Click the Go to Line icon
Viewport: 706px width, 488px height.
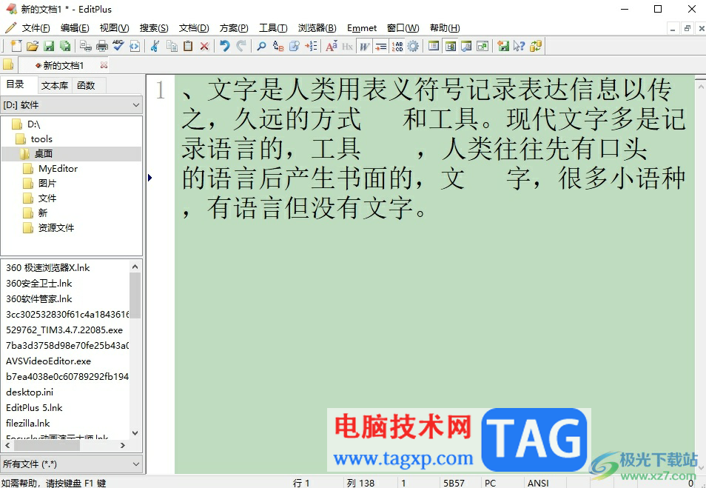click(x=311, y=46)
